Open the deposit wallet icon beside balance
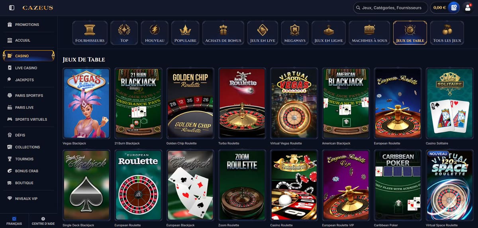 (x=453, y=8)
